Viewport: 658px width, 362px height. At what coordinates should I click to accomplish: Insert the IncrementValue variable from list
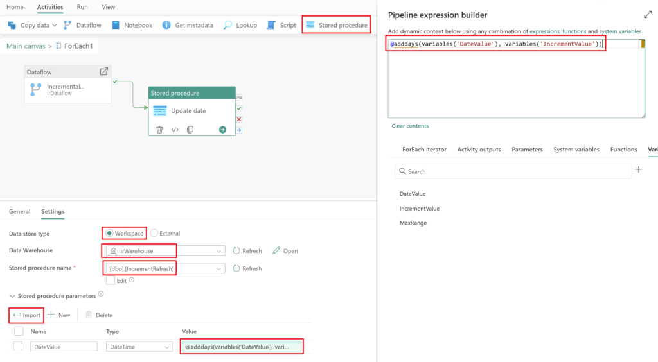[420, 208]
